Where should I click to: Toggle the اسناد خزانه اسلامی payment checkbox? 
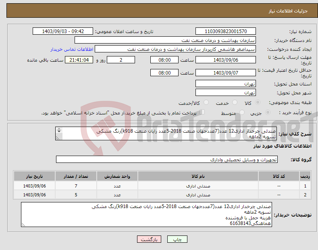pos(202,112)
